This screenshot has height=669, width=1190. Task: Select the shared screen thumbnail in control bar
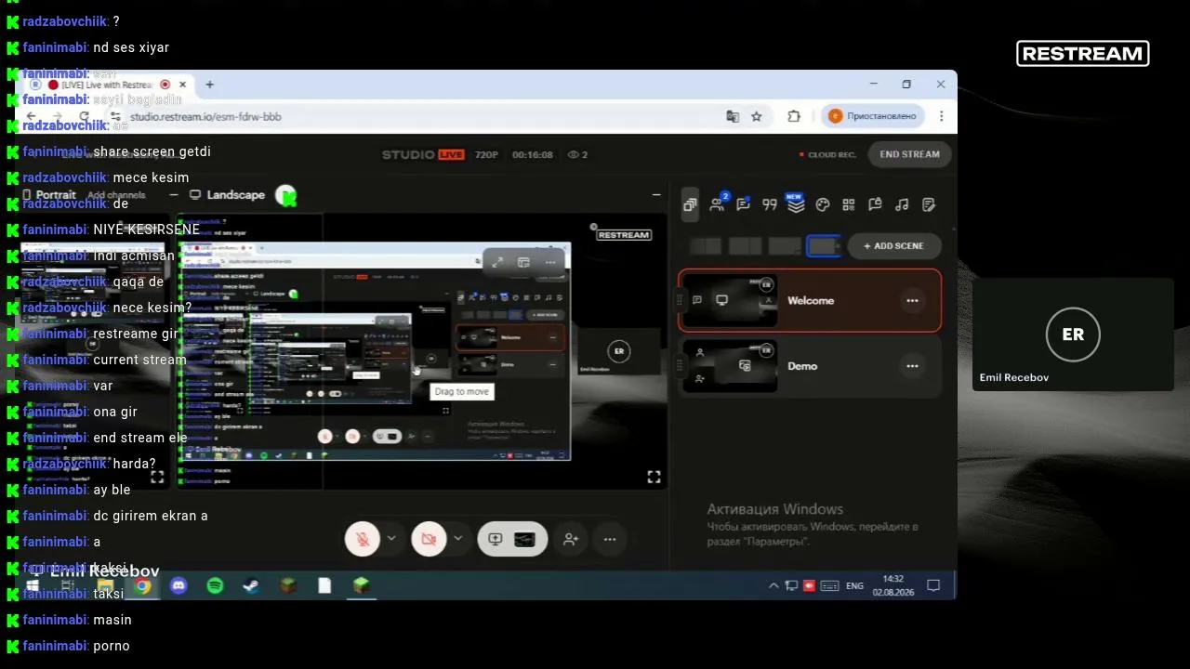tap(524, 539)
